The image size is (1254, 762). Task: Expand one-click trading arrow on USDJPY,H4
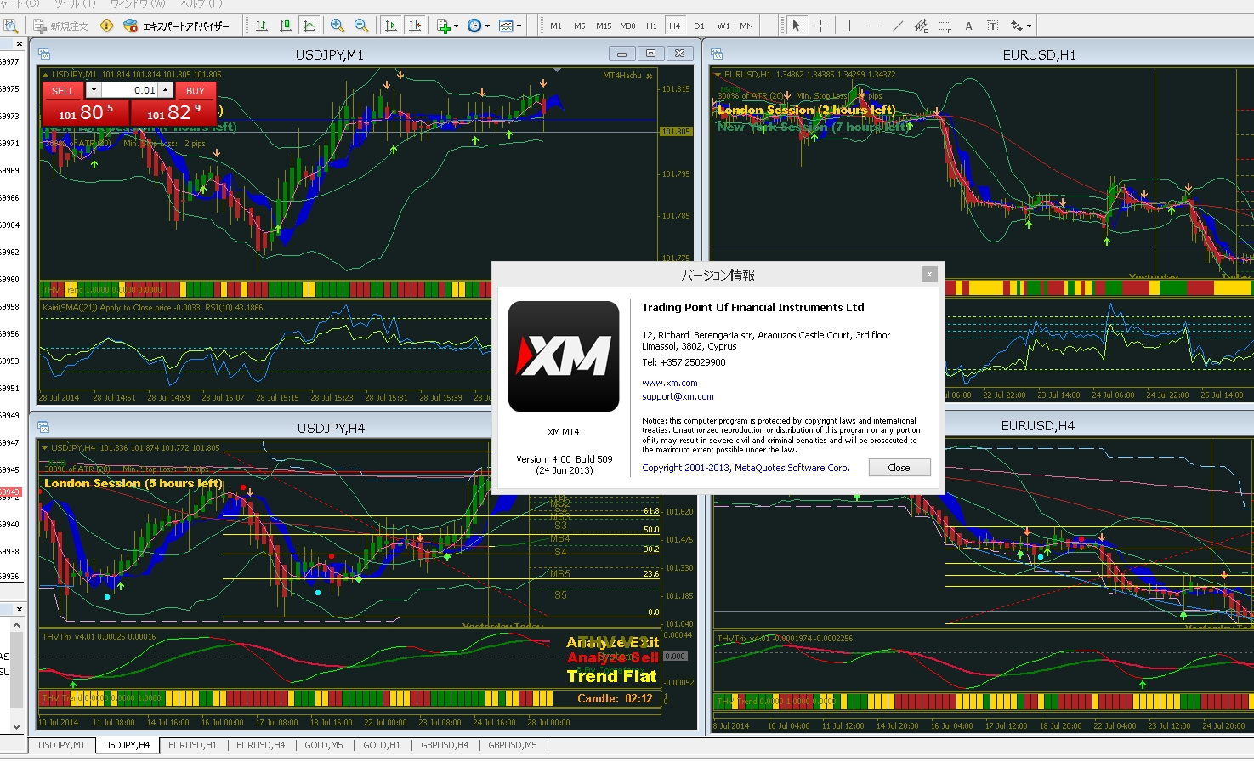45,447
